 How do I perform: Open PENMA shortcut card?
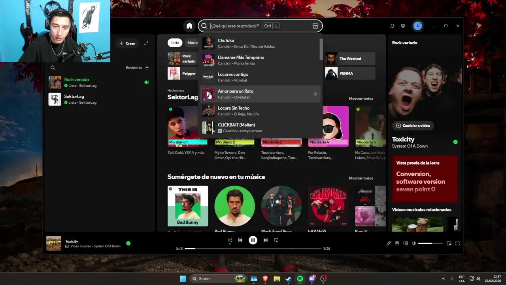[350, 73]
